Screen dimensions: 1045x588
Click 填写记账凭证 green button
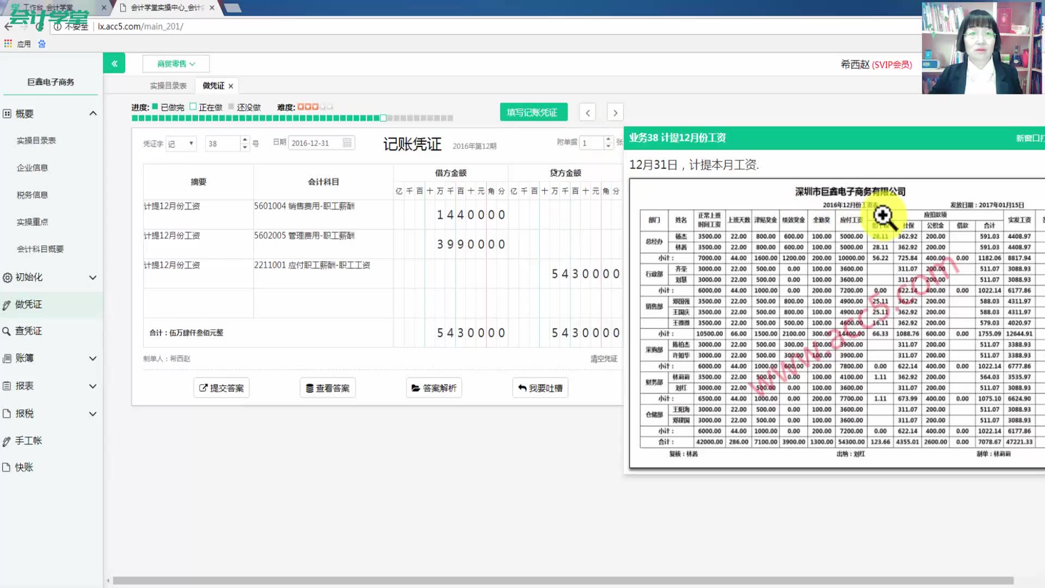[x=533, y=112]
